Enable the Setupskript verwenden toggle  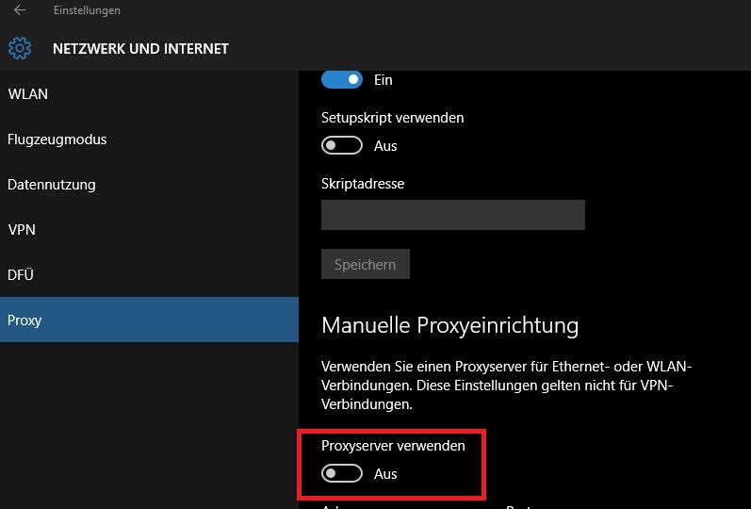(x=342, y=146)
